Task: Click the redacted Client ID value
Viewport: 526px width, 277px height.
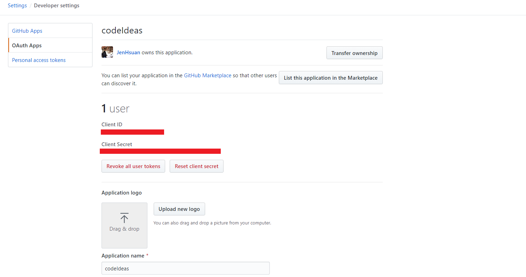Action: click(132, 132)
